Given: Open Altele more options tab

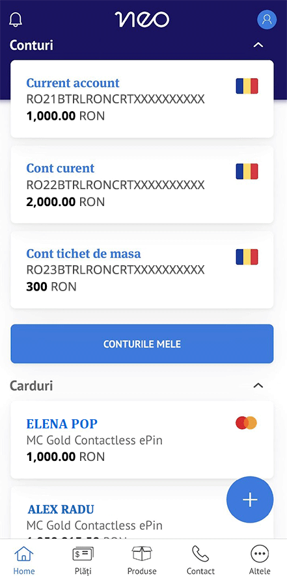Looking at the screenshot, I should pos(260,561).
